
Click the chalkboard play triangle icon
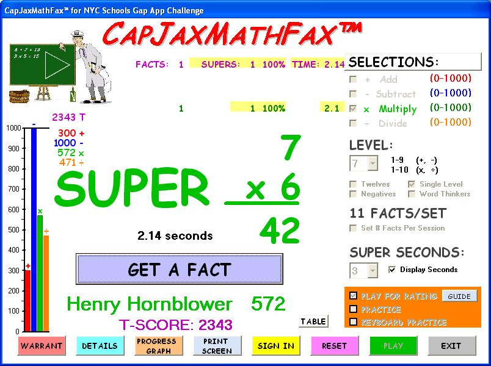point(57,65)
